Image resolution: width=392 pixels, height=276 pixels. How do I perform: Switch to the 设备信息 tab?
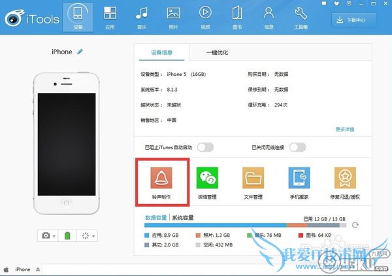tap(161, 52)
